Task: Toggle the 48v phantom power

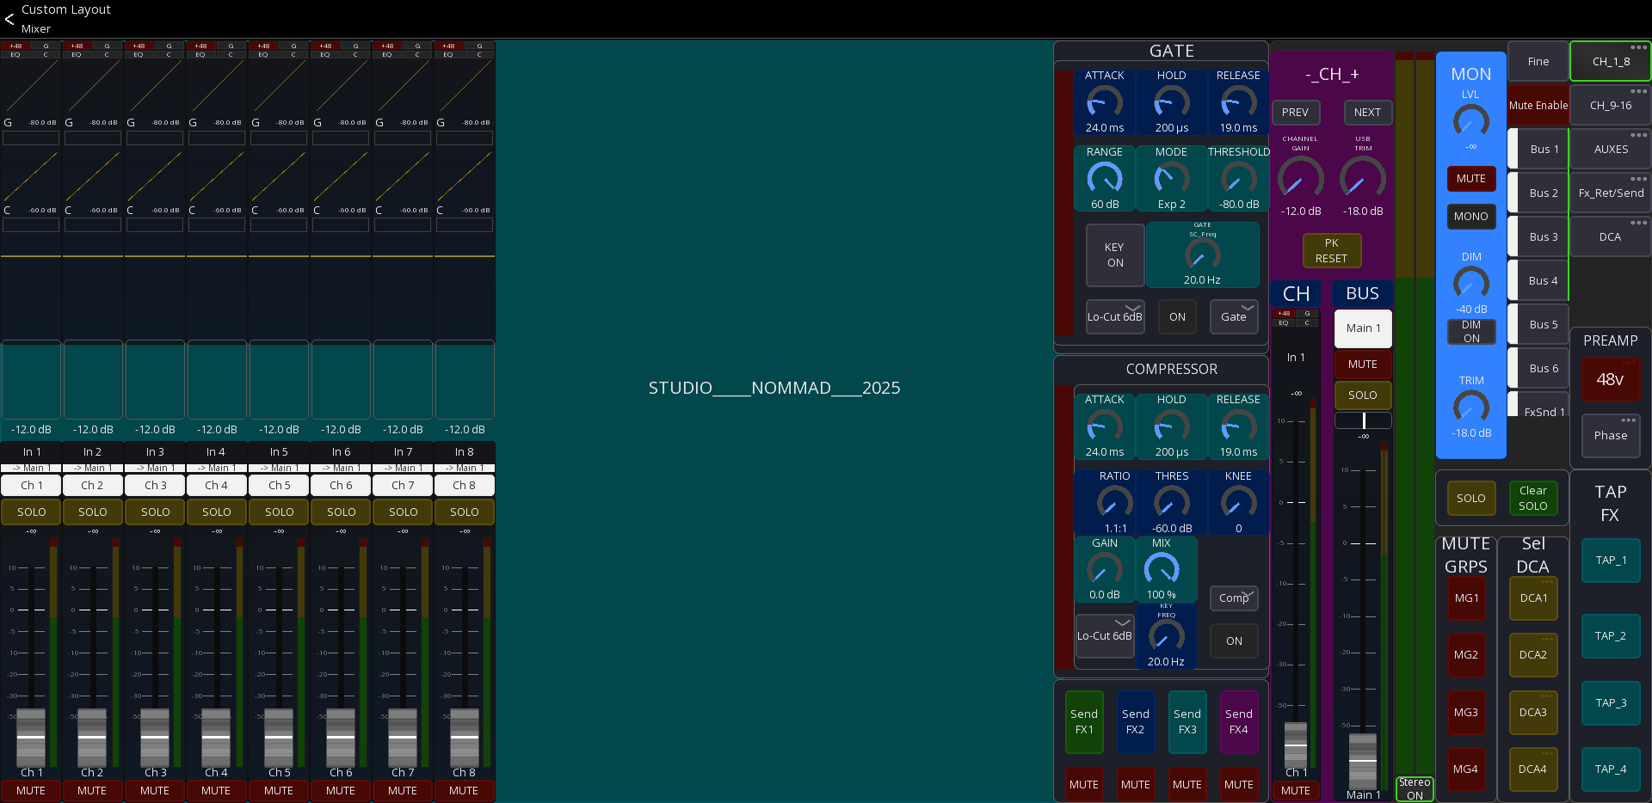Action: 1610,379
